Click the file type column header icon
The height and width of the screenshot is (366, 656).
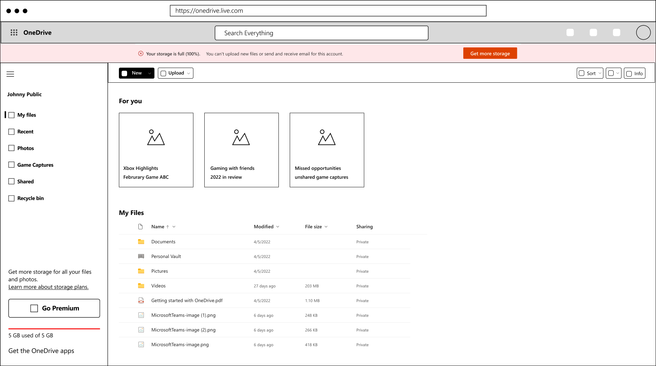pyautogui.click(x=140, y=227)
